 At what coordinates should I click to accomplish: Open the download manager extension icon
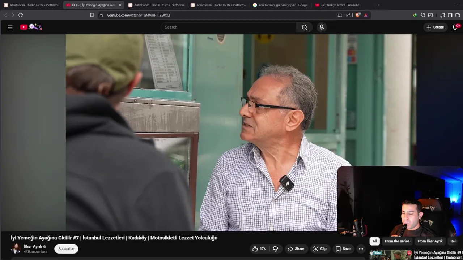coord(415,15)
